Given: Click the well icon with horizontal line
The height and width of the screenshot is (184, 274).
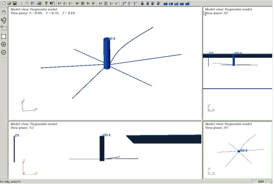Looking at the screenshot, I should [142, 4].
